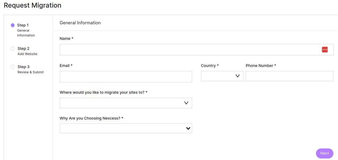Click the General Information section header
338x160 pixels.
[80, 23]
